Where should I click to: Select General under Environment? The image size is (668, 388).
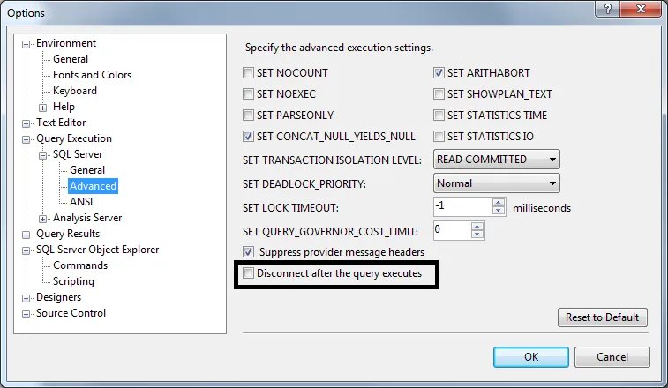[x=71, y=59]
